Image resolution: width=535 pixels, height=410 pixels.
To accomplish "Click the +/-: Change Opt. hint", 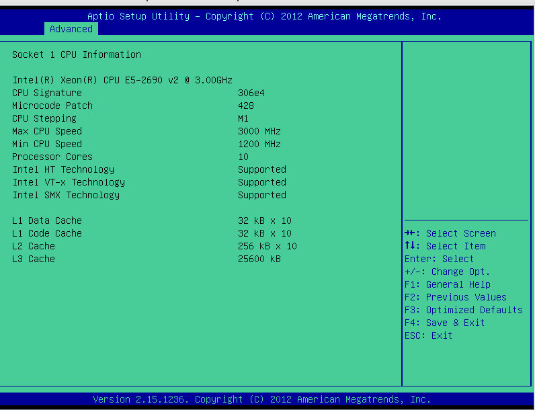I will (448, 272).
